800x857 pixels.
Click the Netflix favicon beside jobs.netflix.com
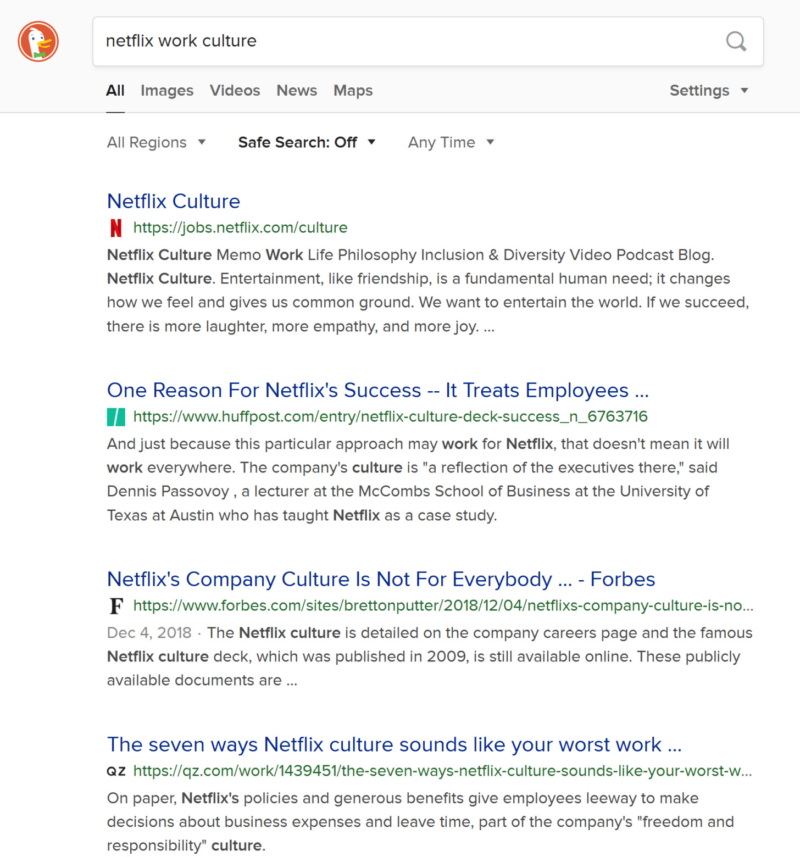tap(116, 227)
